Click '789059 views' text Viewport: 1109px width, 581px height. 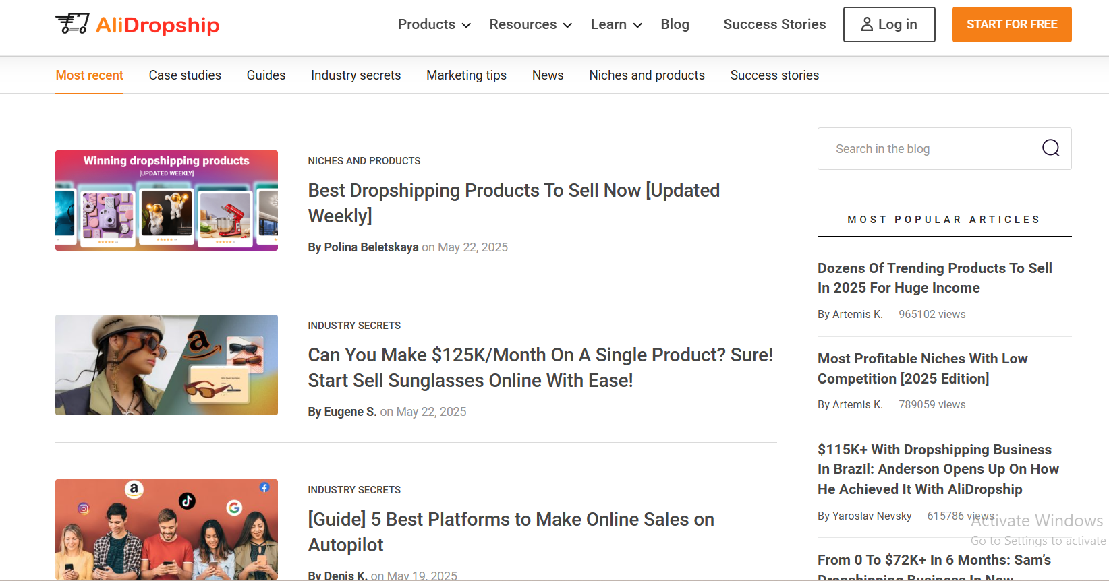pyautogui.click(x=932, y=404)
